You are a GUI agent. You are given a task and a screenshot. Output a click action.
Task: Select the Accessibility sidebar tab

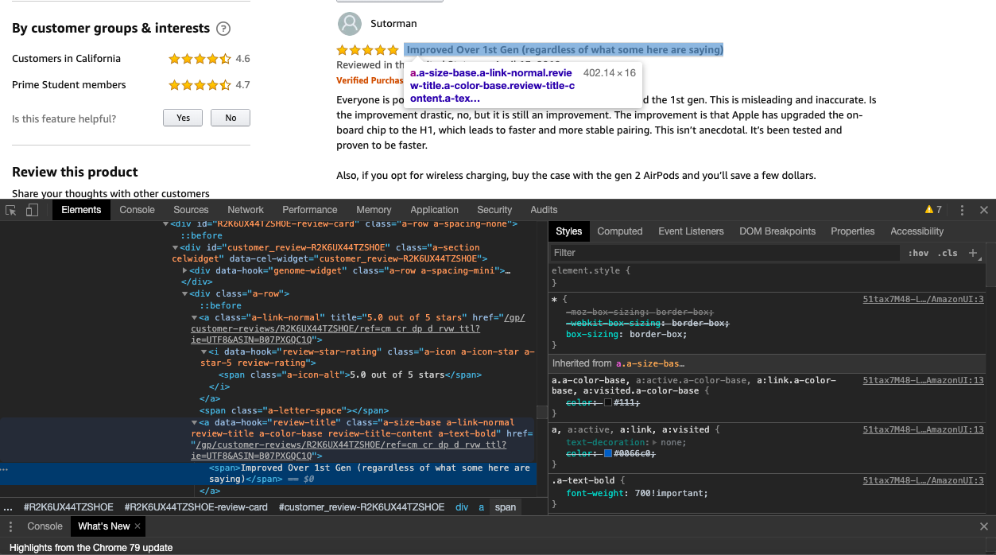(917, 231)
